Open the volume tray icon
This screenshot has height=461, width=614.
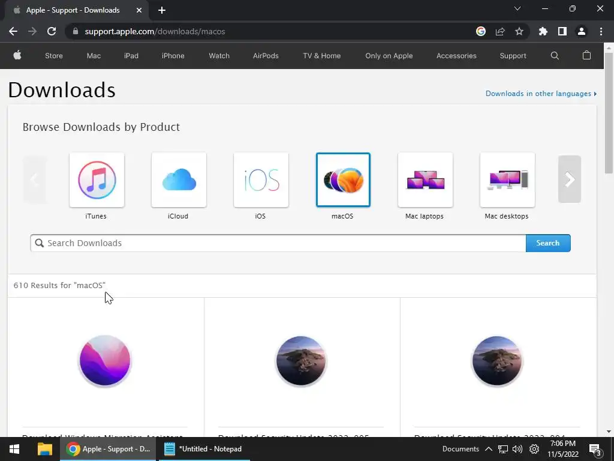point(517,449)
